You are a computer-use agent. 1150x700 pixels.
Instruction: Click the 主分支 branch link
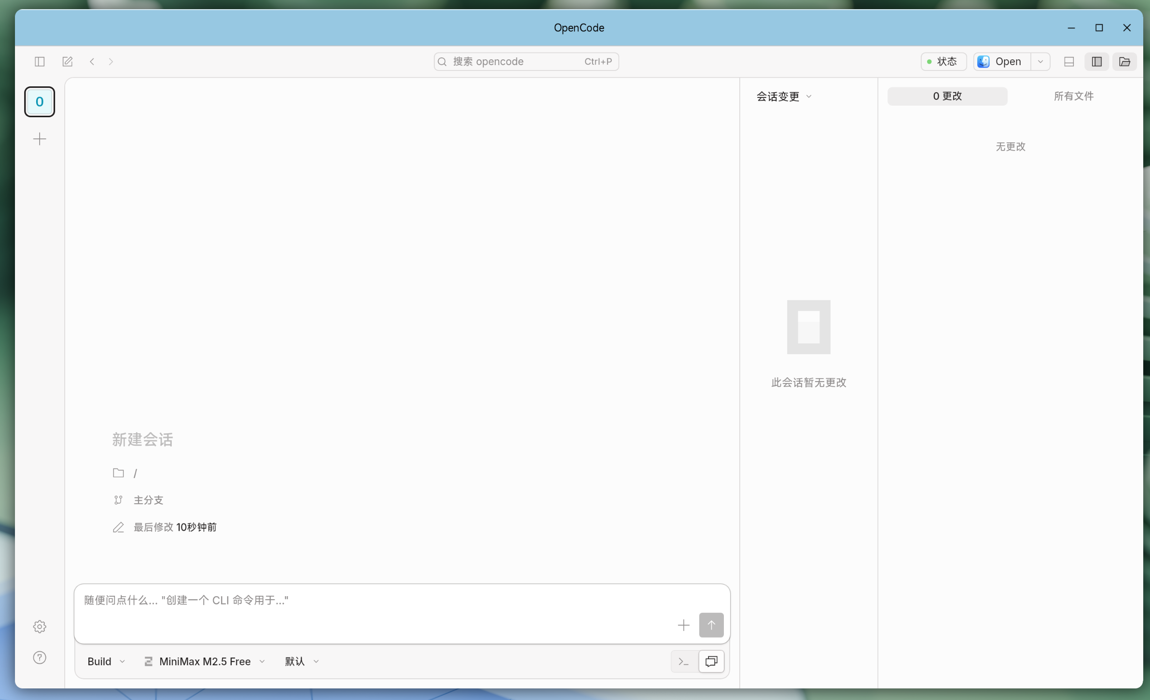[150, 500]
